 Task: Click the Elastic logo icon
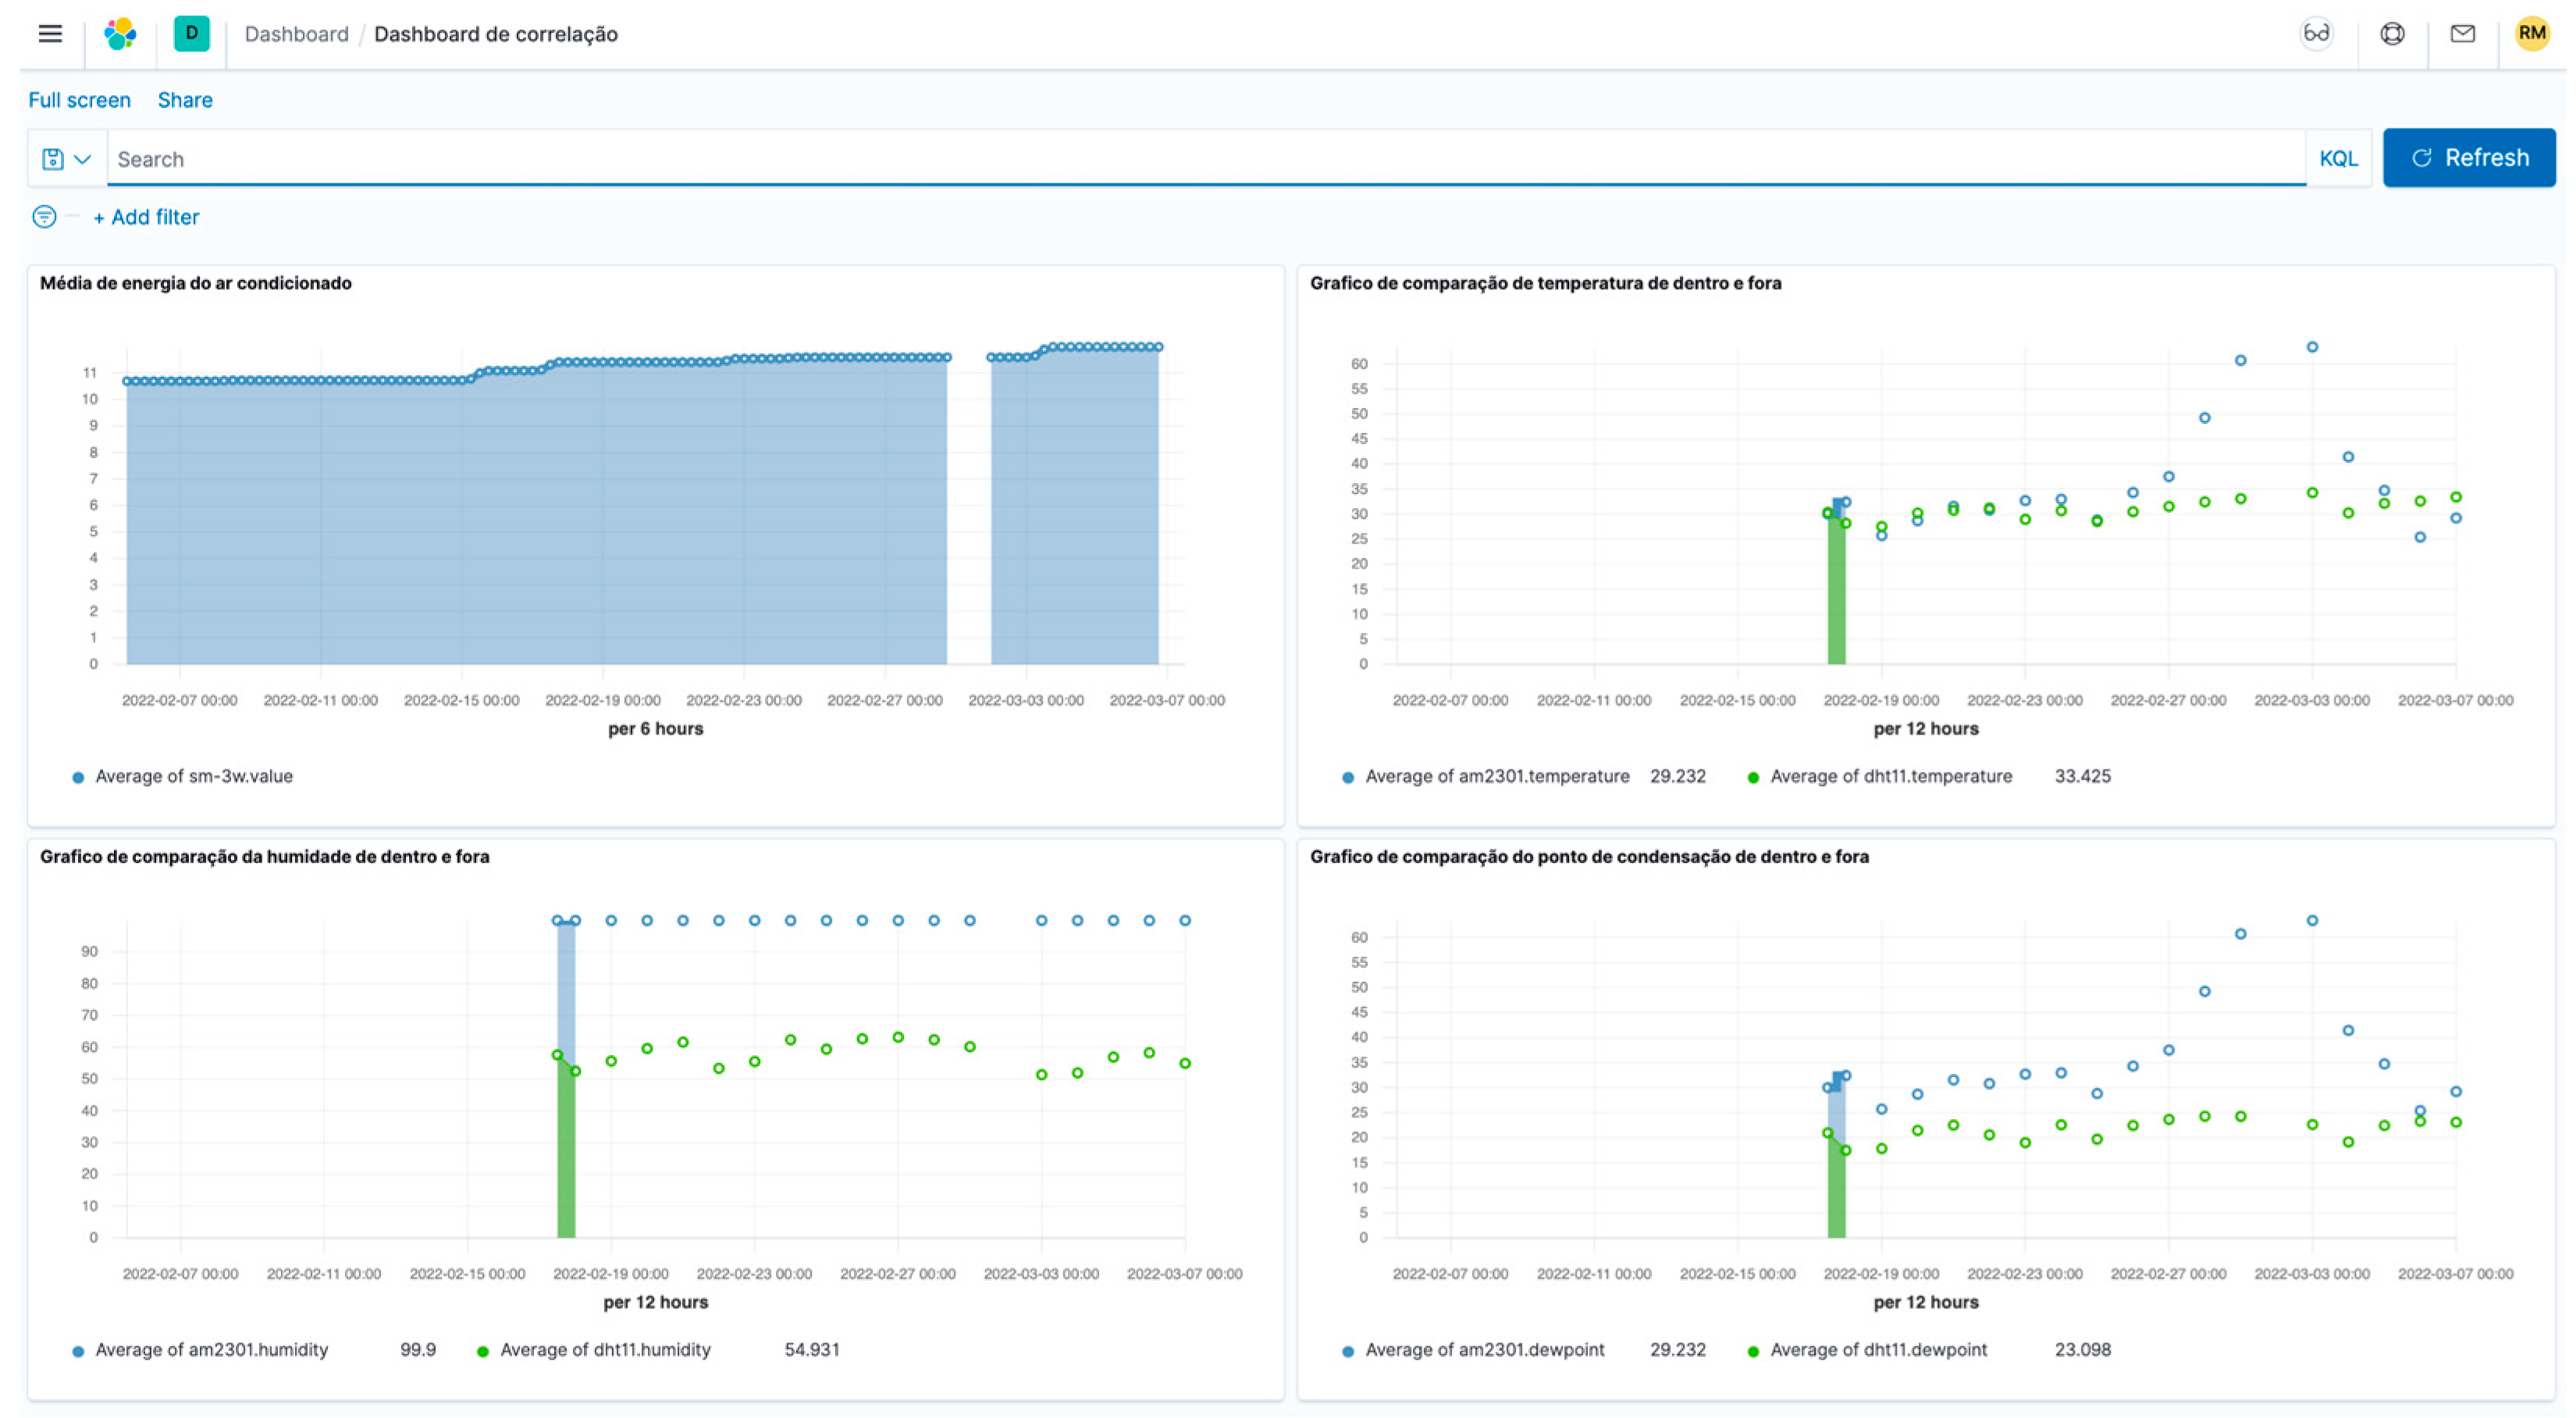click(x=120, y=34)
